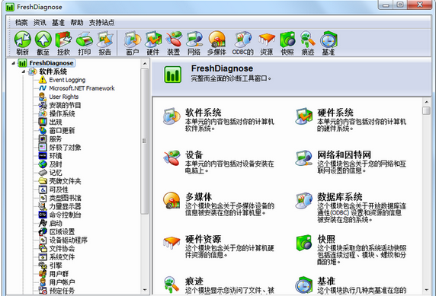Image resolution: width=436 pixels, height=296 pixels.
Task: Click main panel scrollbar up arrow
Action: coord(427,101)
